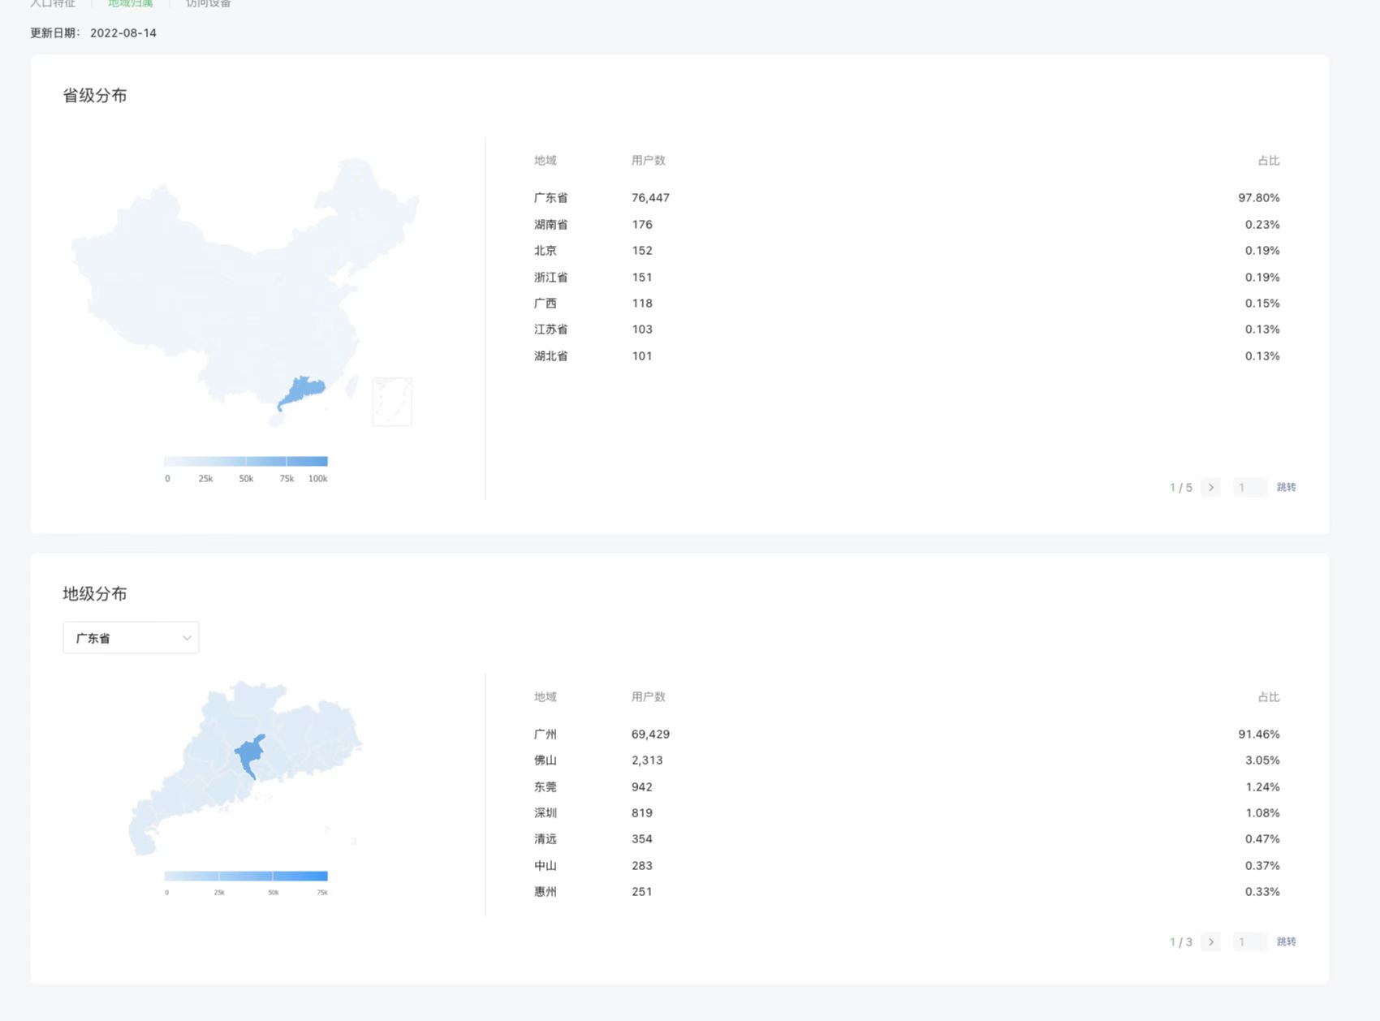Click 占比 column header in 地级分布 table
The height and width of the screenshot is (1021, 1380).
1268,697
